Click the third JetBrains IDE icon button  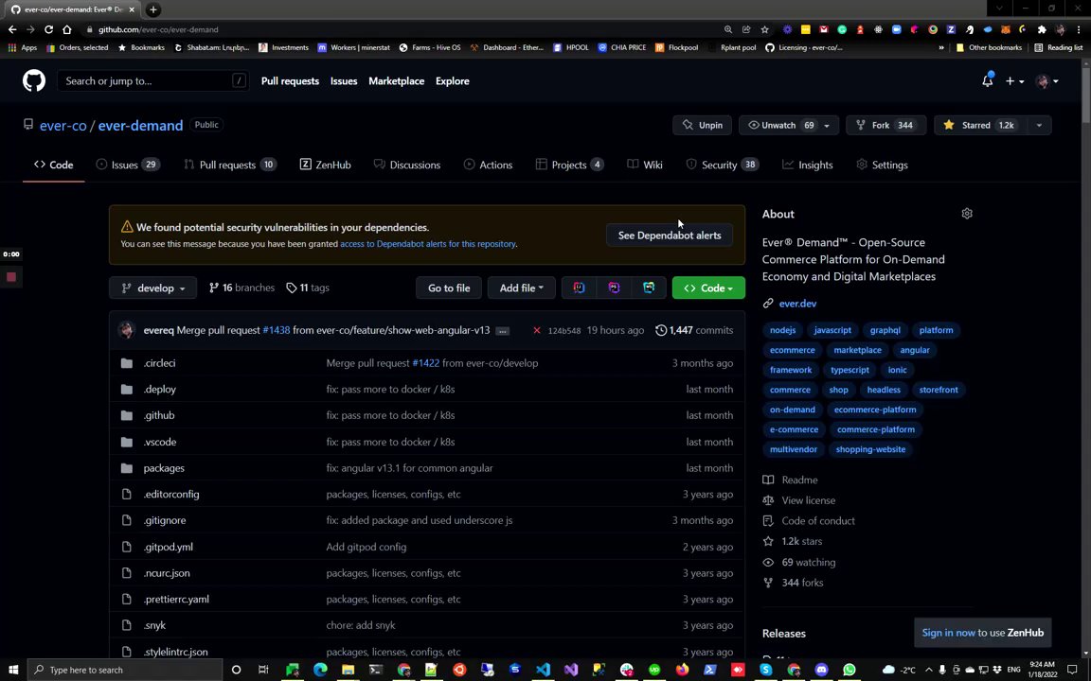pyautogui.click(x=649, y=288)
